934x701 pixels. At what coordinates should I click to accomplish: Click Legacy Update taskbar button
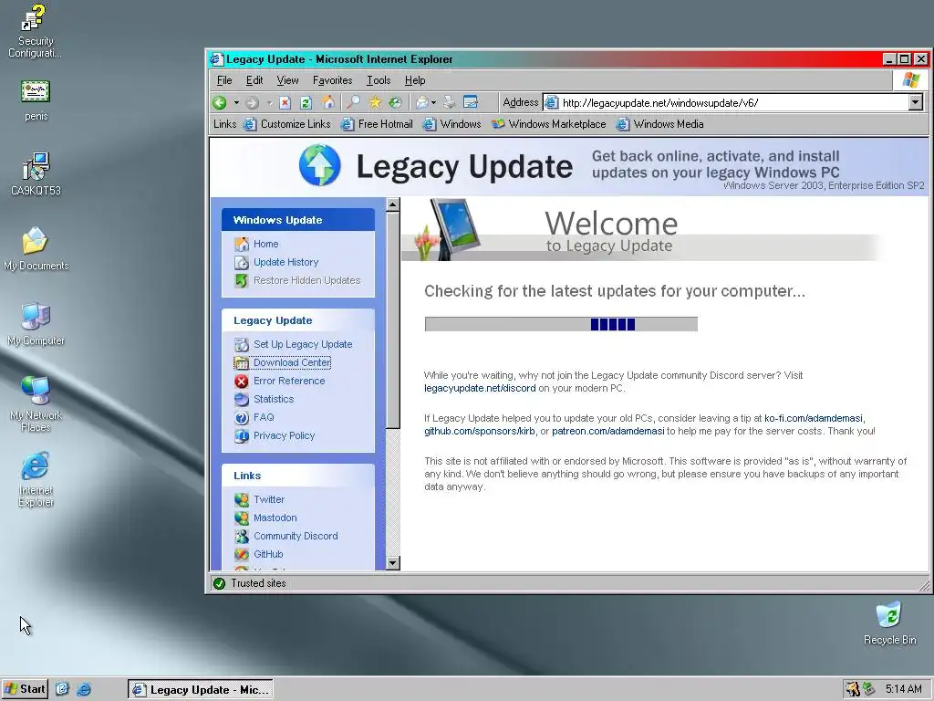[x=200, y=690]
